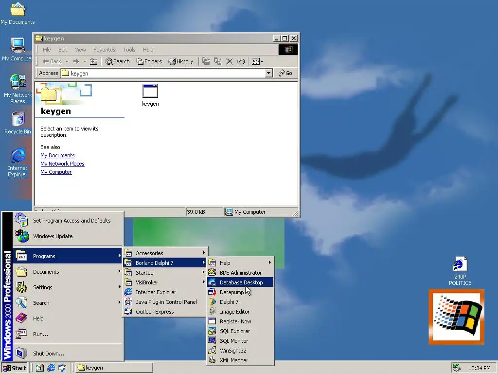Open Java Plug-in Control Panel
The width and height of the screenshot is (498, 374).
(165, 302)
